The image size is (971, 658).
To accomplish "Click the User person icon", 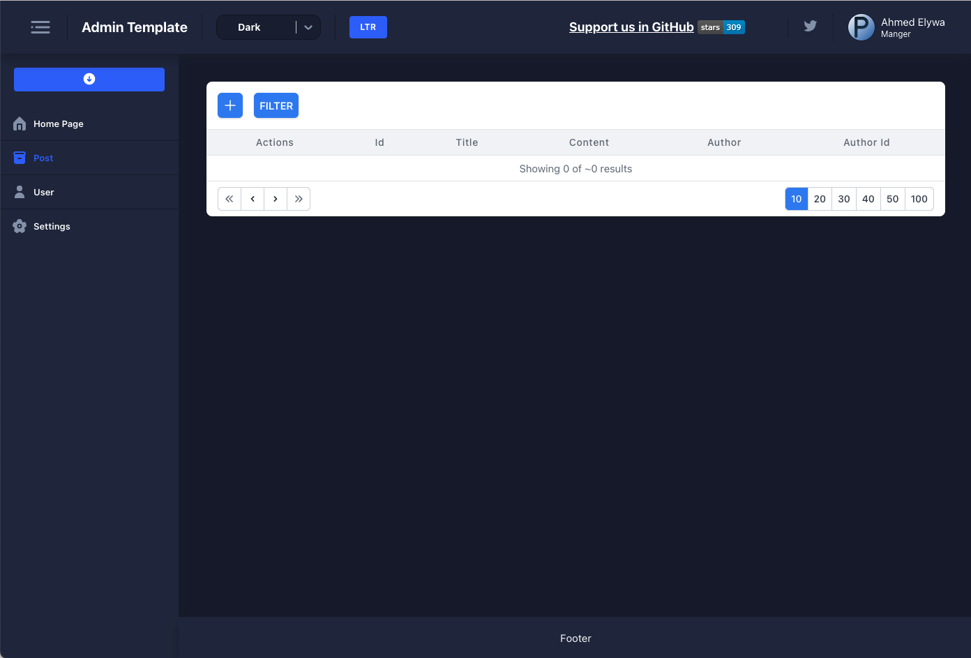I will pyautogui.click(x=20, y=192).
